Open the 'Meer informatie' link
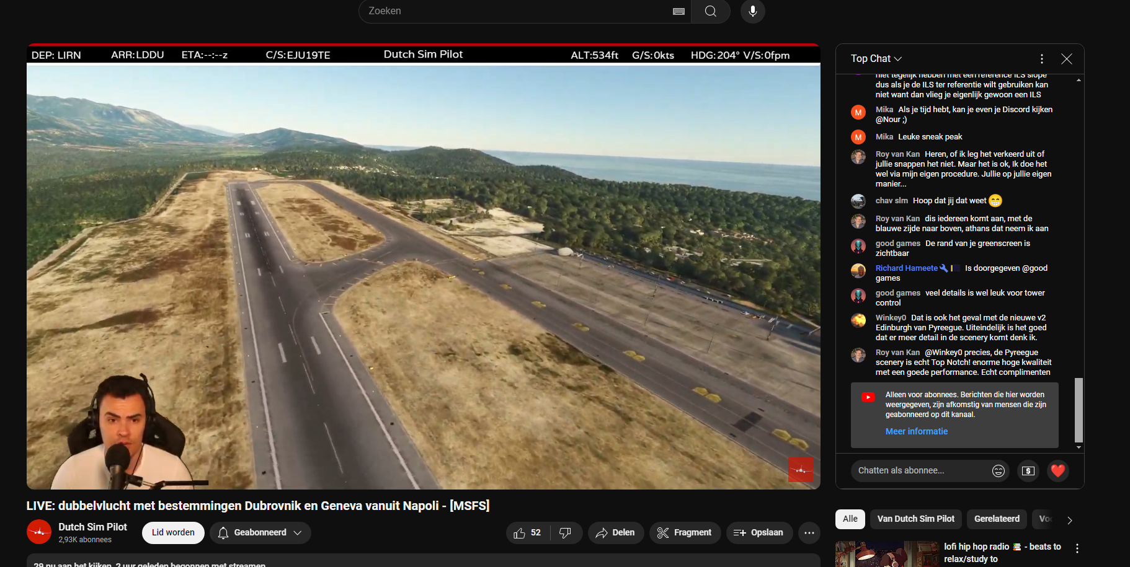This screenshot has width=1130, height=567. coord(916,432)
